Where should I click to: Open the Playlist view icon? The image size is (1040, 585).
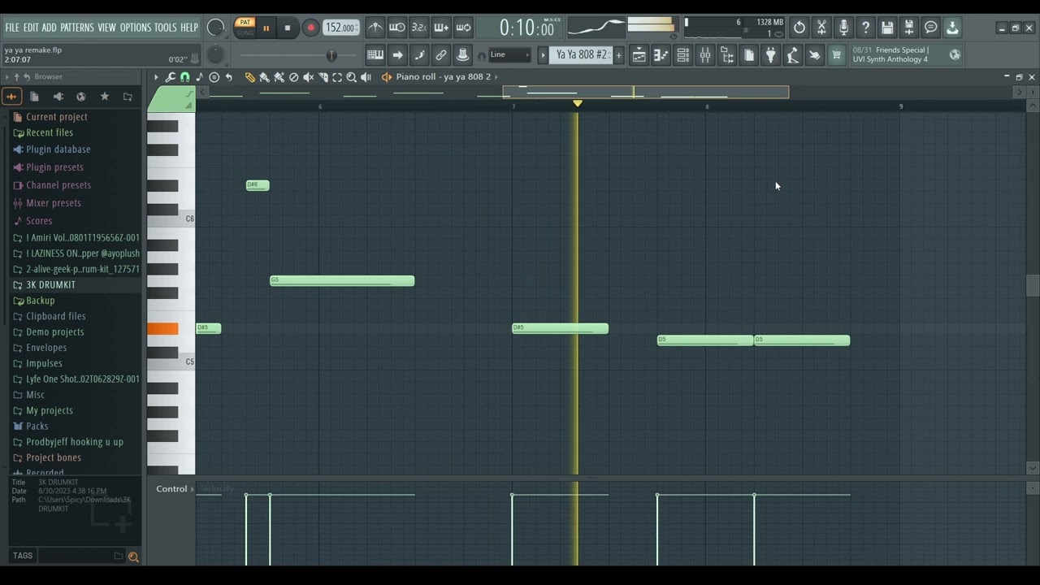tap(639, 55)
